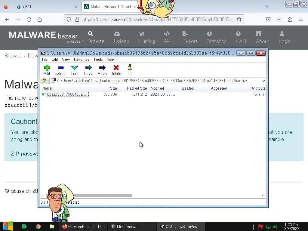Open the View menu in 7-Zip
Image resolution: width=308 pixels, height=231 pixels.
click(x=66, y=59)
